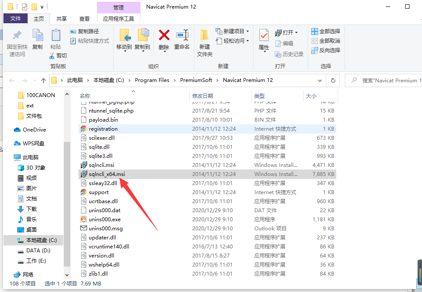This screenshot has width=422, height=292.
Task: Click Paste shortcut (粘贴快捷方式)
Action: tap(90, 41)
